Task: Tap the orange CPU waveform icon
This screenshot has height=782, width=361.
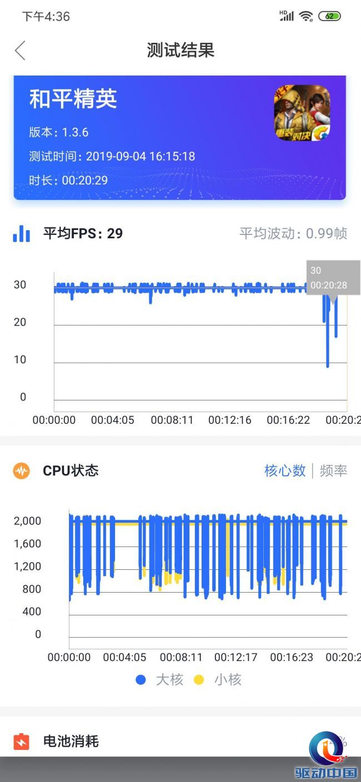Action: pyautogui.click(x=22, y=471)
